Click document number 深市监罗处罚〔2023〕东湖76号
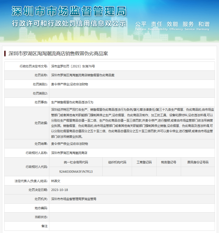The width and height of the screenshot is (219, 233). tap(73, 66)
